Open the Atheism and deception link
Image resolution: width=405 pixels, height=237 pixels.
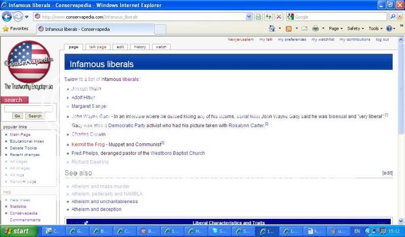click(x=96, y=209)
